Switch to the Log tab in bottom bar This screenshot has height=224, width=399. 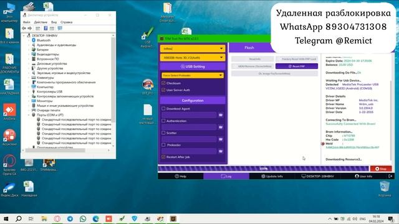(226, 176)
